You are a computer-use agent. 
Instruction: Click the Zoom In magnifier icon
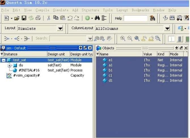pyautogui.click(x=123, y=39)
